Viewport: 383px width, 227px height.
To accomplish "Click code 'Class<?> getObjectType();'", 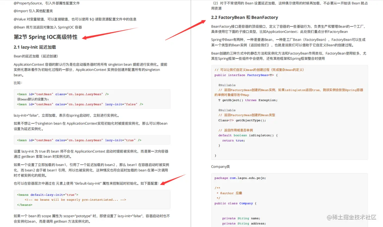I will 242,120.
